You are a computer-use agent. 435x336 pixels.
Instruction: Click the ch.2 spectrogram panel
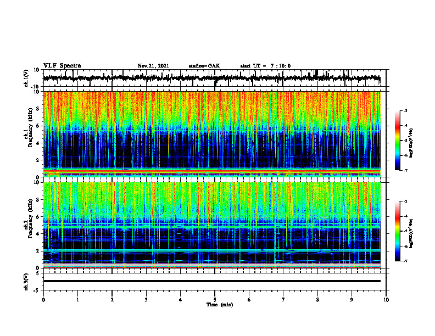[x=211, y=225]
